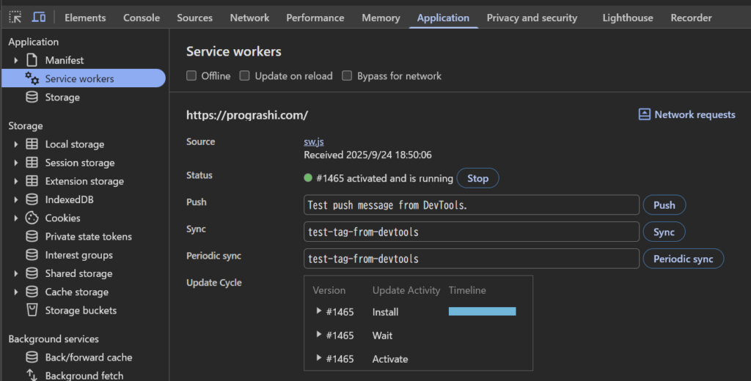Toggle the device toolbar icon

(x=39, y=18)
